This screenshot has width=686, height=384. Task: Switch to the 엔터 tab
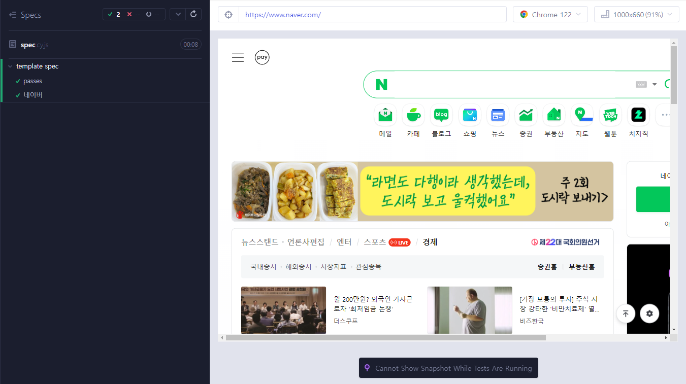pos(344,242)
